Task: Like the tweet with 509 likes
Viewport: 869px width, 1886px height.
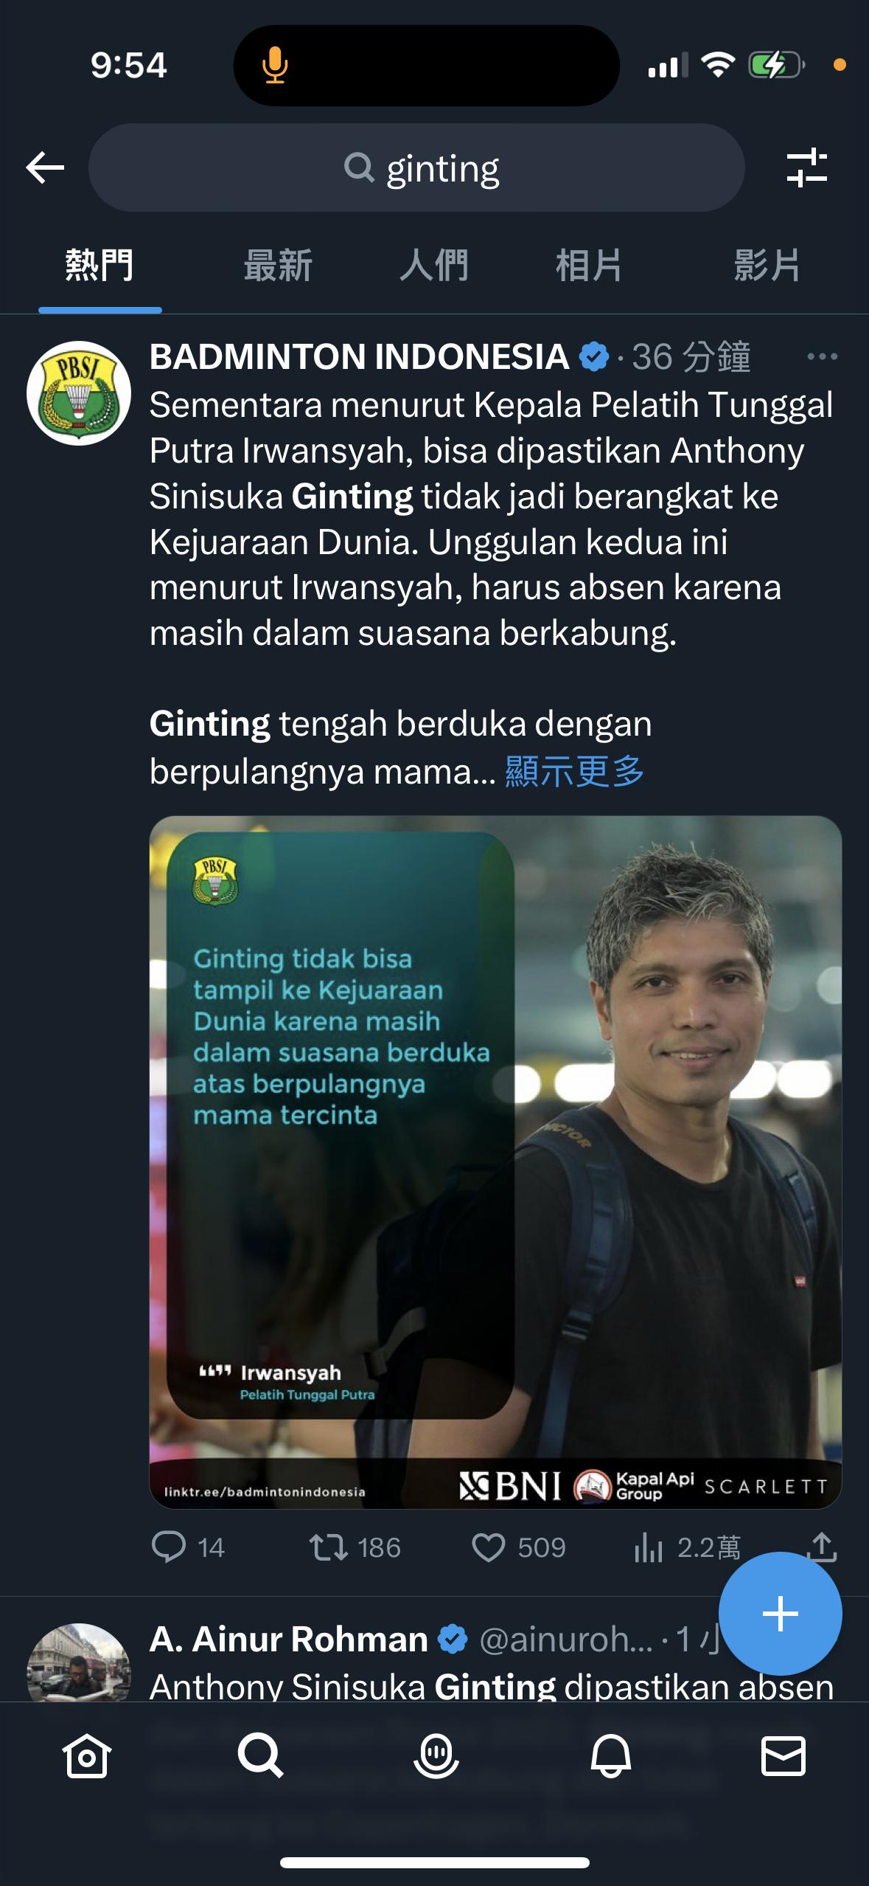Action: tap(519, 1547)
